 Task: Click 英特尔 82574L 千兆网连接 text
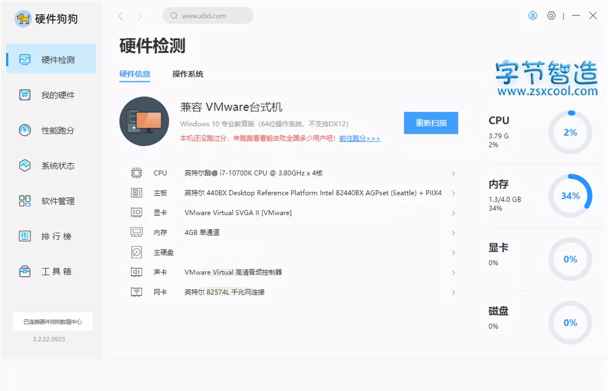tap(224, 292)
